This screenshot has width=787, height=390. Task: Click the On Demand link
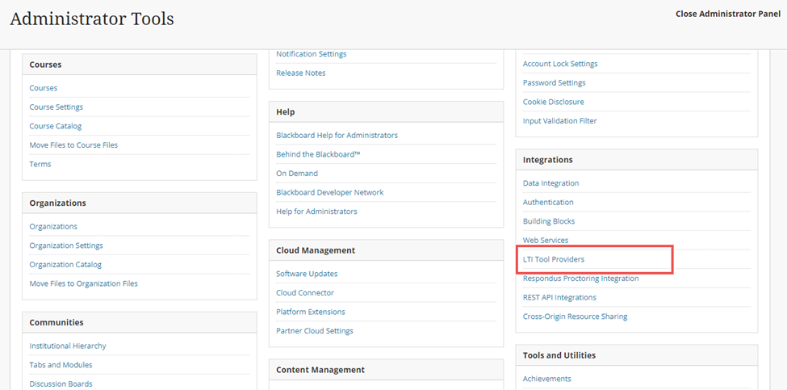tap(296, 173)
